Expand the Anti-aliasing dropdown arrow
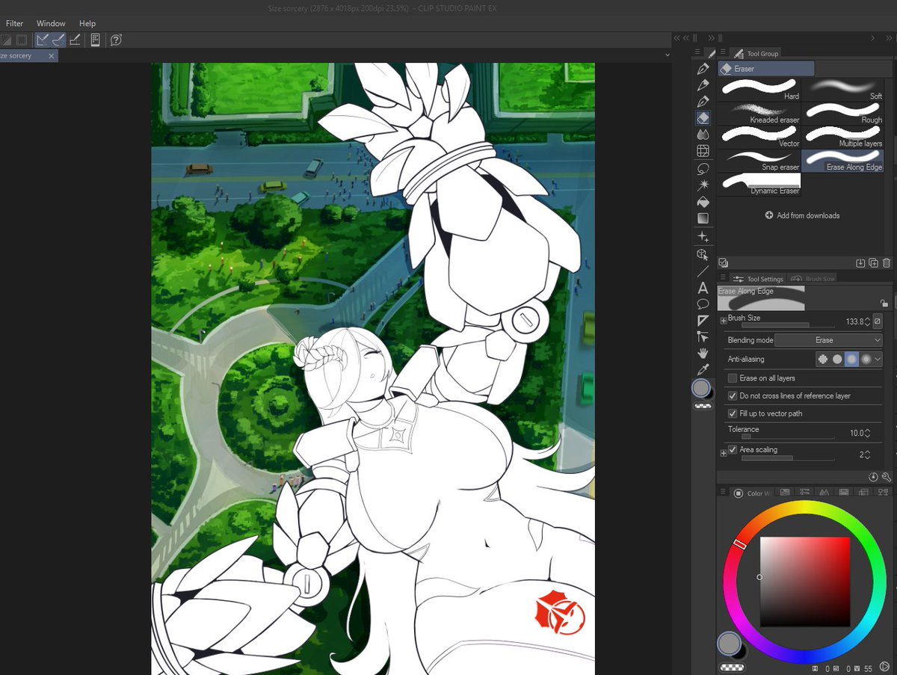The image size is (897, 675). [878, 360]
